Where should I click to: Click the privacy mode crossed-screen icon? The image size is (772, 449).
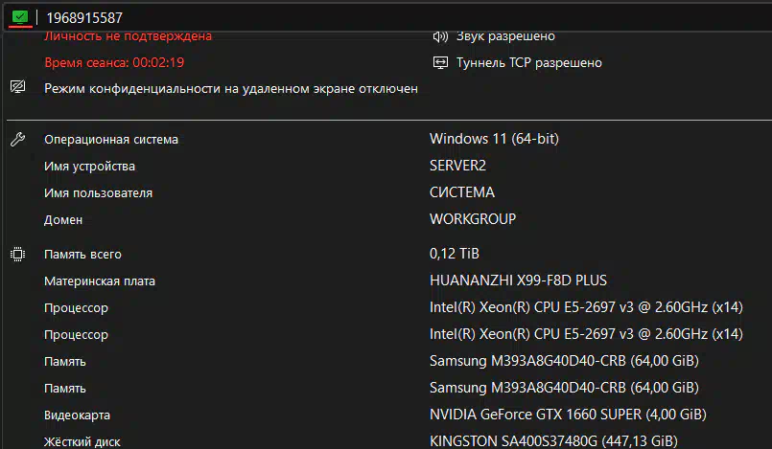(17, 87)
